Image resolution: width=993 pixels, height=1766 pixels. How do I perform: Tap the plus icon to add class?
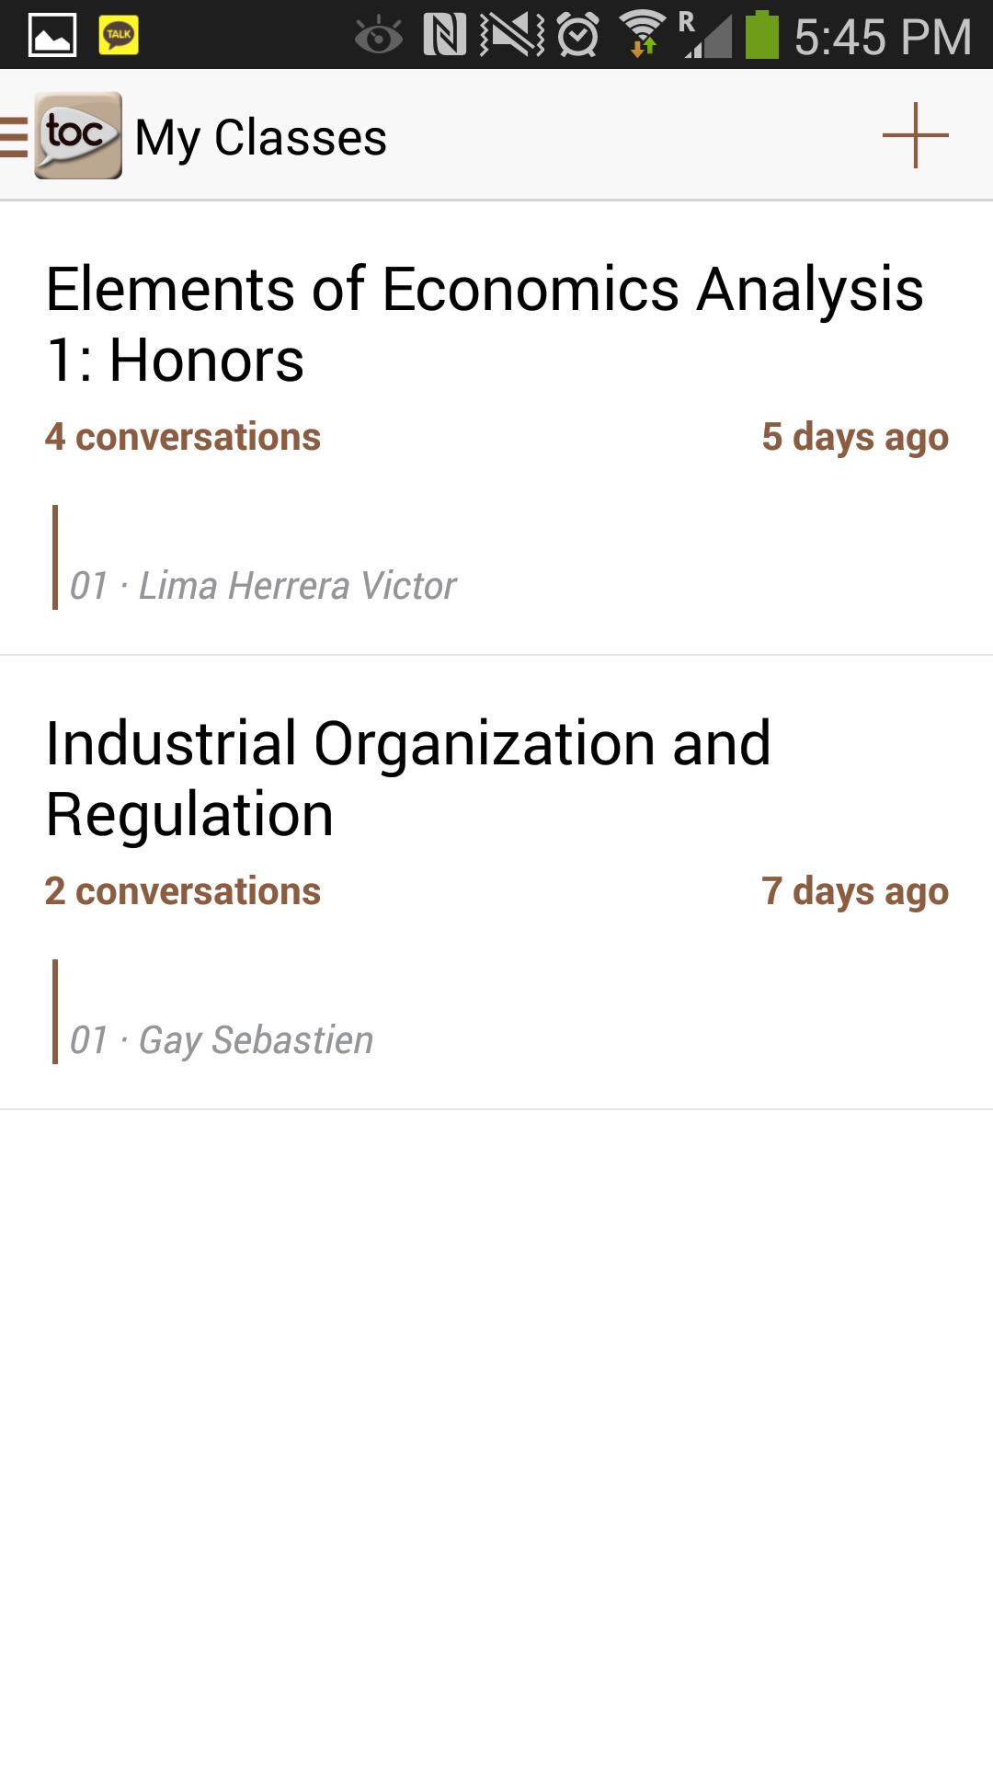pos(915,136)
